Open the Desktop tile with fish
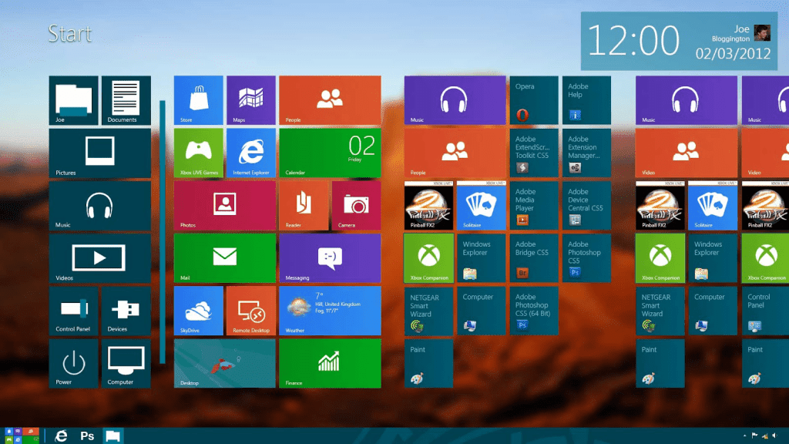Image resolution: width=789 pixels, height=444 pixels. (224, 363)
